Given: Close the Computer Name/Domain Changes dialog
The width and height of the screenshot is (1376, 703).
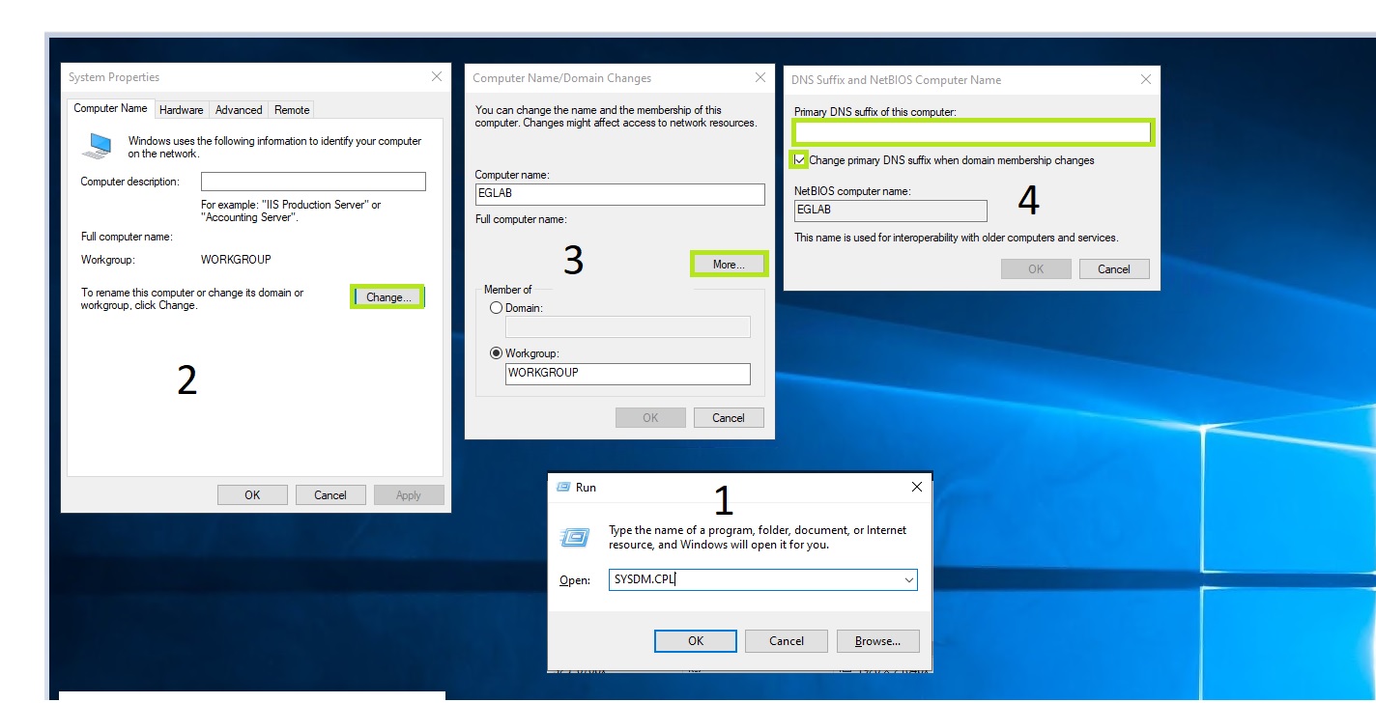Looking at the screenshot, I should [760, 77].
